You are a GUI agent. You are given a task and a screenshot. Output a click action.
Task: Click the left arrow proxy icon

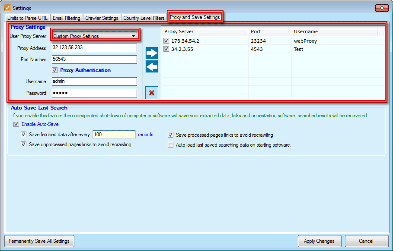(152, 67)
